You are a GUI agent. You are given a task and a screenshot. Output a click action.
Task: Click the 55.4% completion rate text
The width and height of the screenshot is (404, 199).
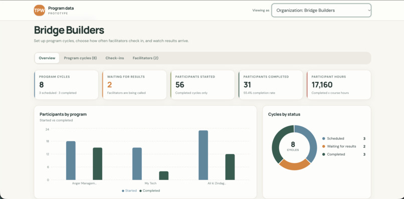[259, 93]
